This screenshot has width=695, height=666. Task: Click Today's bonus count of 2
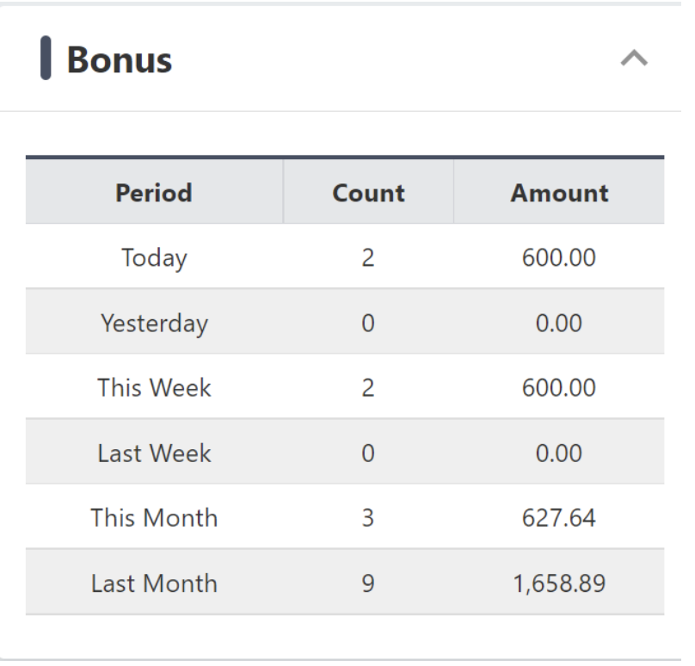(x=368, y=257)
